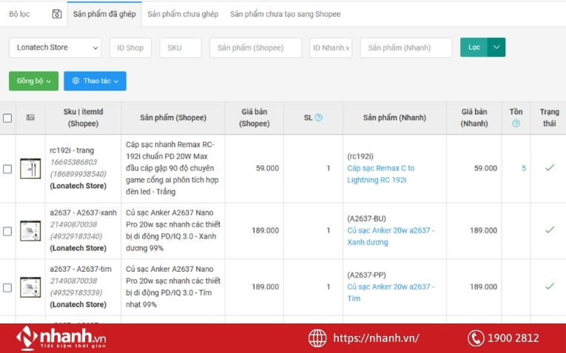Click the item ID 16695386803
The width and height of the screenshot is (566, 353).
point(74,162)
